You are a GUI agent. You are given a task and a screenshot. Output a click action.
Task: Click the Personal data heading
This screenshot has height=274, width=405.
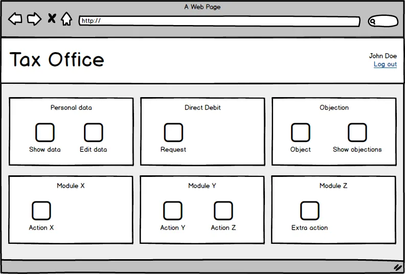click(71, 108)
